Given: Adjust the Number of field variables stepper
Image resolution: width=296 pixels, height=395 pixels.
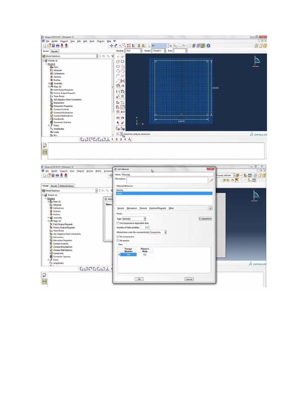Looking at the screenshot, I should [148, 228].
